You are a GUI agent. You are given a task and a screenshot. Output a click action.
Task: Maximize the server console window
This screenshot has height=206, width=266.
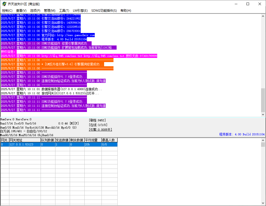click(248, 4)
